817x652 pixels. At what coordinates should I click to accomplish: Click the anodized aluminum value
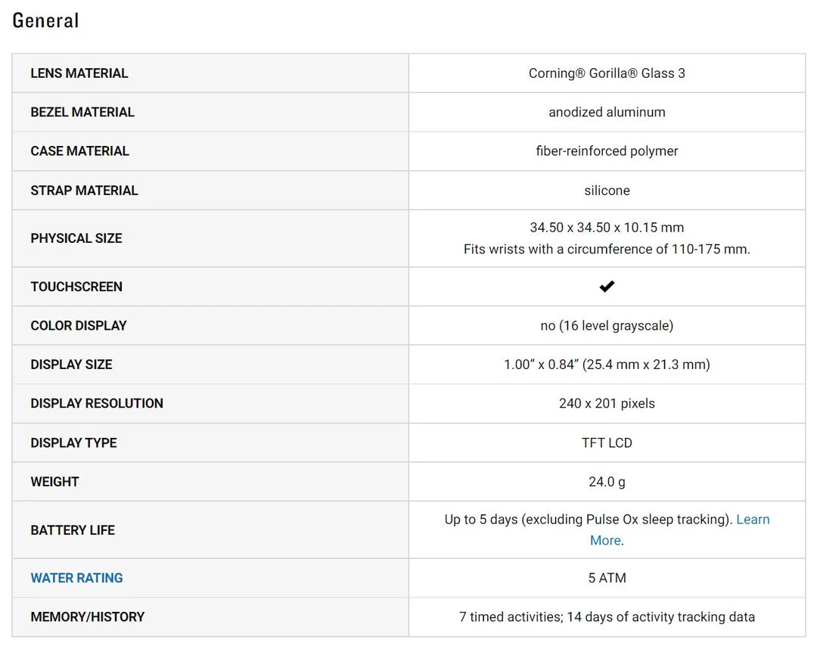pyautogui.click(x=607, y=112)
